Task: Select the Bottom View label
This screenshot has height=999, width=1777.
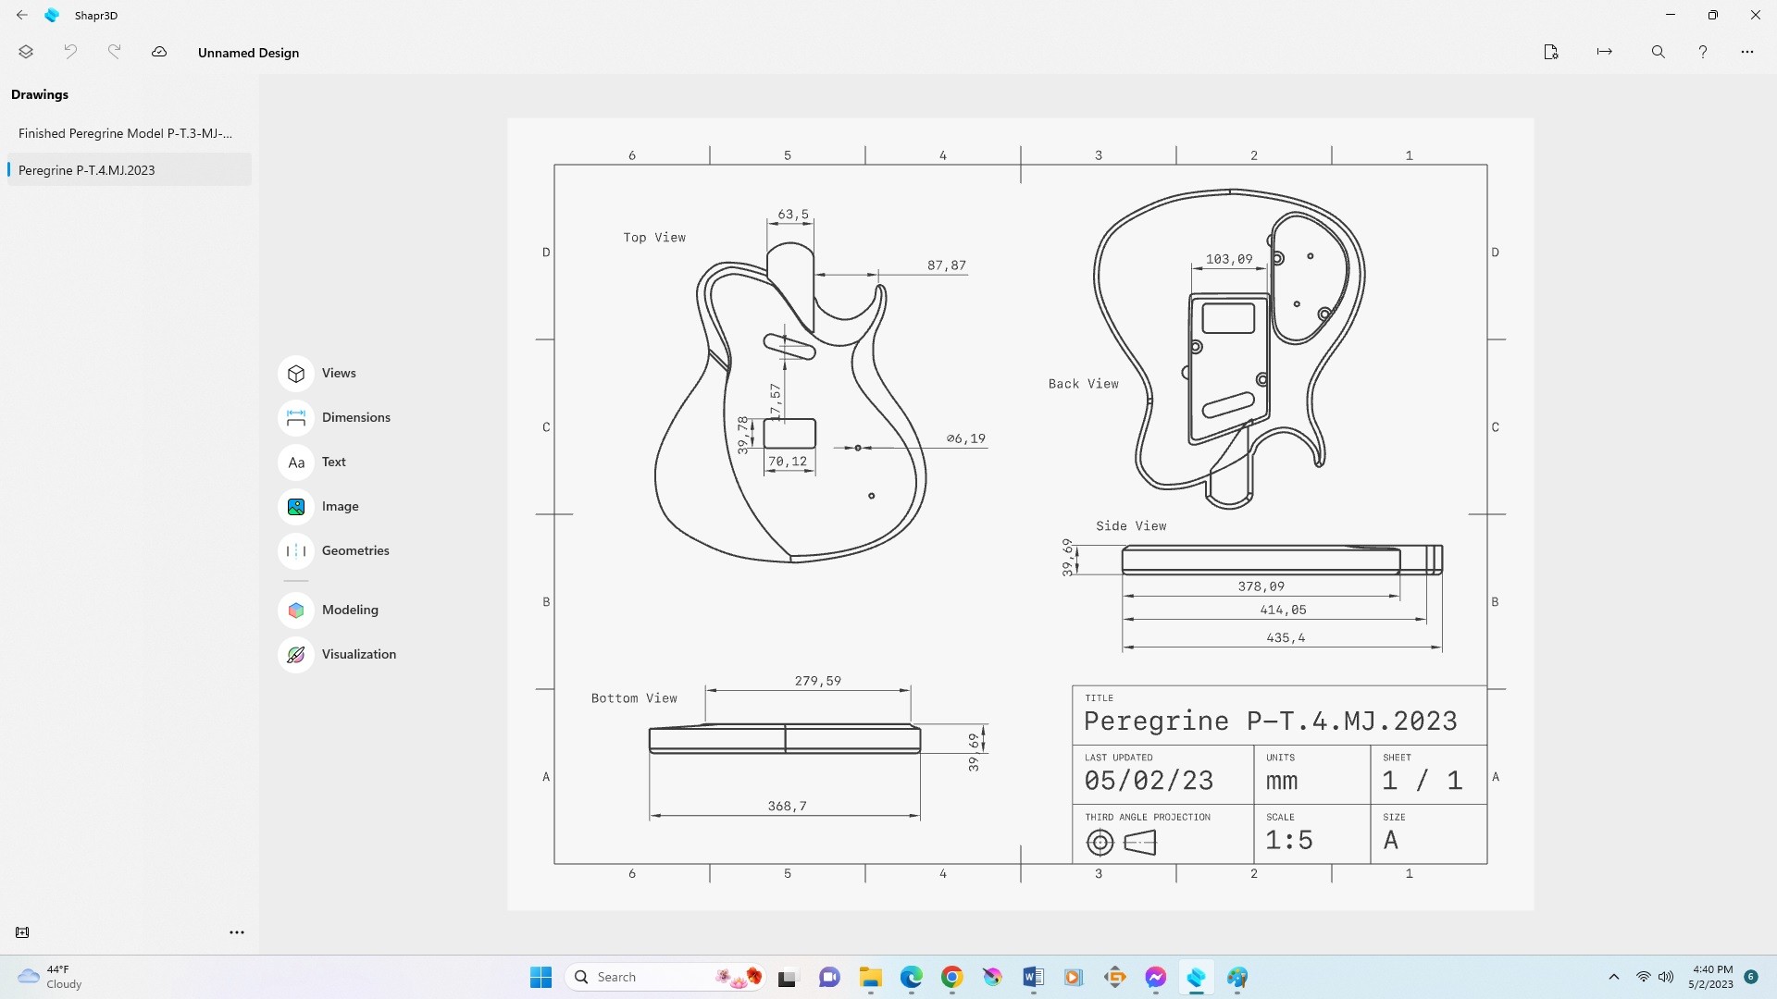Action: 634,698
